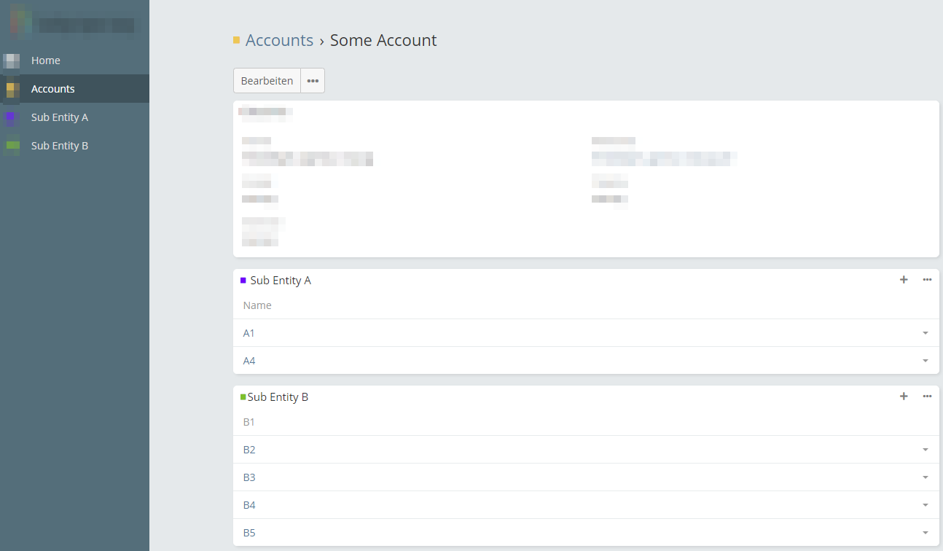Click the green Sub Entity B sidebar icon
943x551 pixels.
pyautogui.click(x=12, y=146)
